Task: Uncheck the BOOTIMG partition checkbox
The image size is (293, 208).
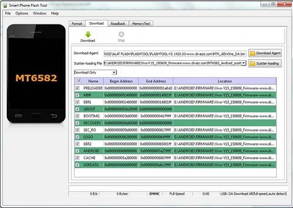Action: tap(77, 116)
